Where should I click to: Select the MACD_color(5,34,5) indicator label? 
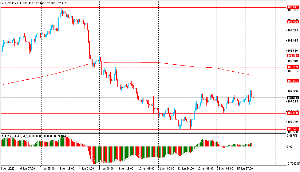pos(15,136)
